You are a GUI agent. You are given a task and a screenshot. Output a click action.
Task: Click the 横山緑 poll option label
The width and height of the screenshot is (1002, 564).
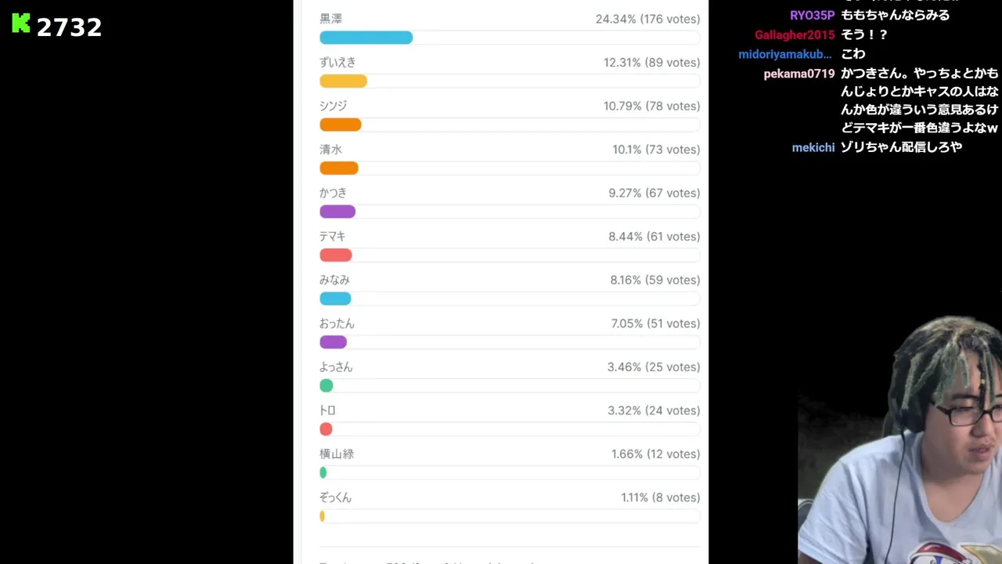[337, 454]
